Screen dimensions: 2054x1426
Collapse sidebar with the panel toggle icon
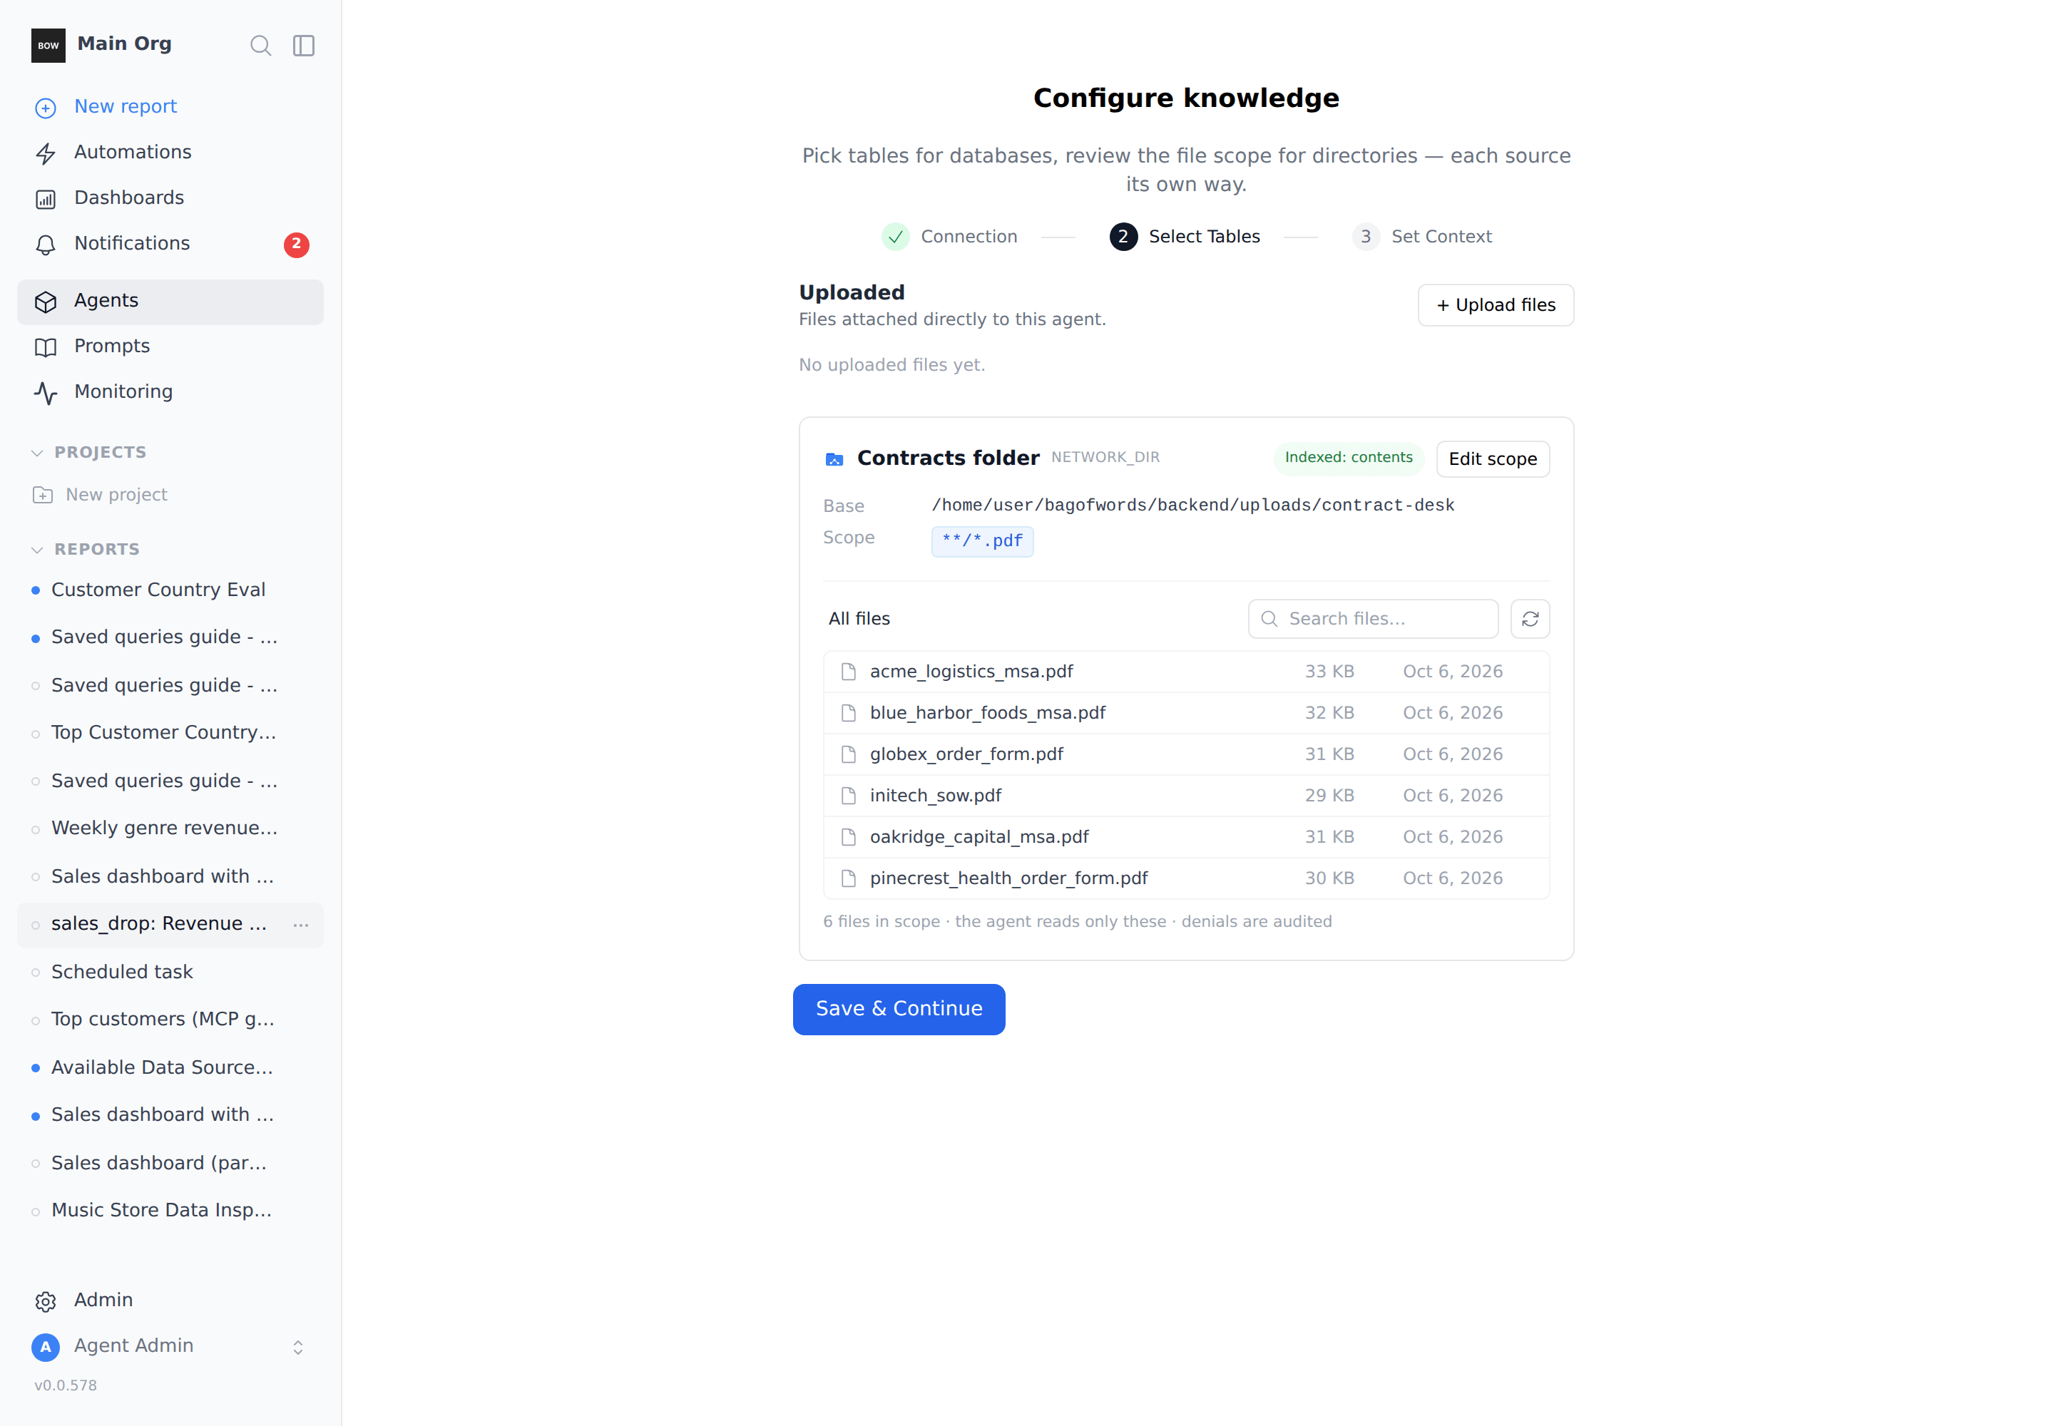[x=304, y=46]
